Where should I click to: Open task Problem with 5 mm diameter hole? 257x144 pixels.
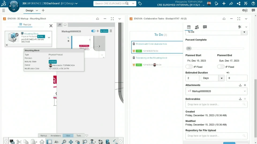tap(151, 44)
